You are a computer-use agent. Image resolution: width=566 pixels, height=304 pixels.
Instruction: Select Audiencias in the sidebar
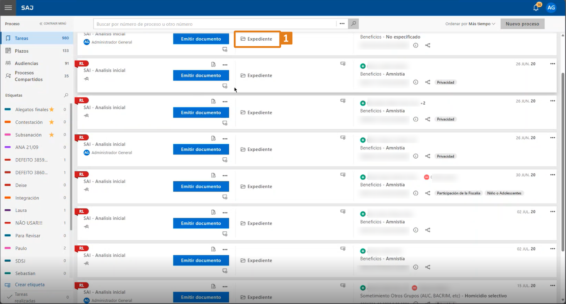[37, 63]
